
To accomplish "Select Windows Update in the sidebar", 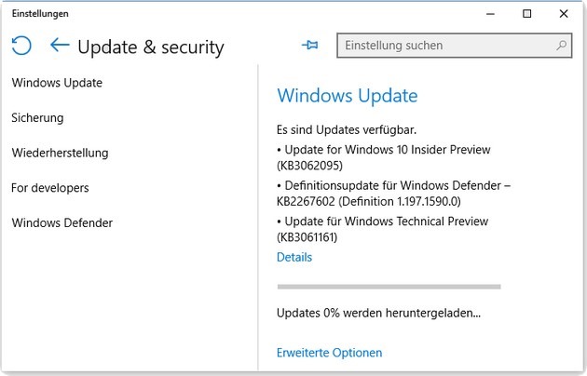I will (57, 83).
